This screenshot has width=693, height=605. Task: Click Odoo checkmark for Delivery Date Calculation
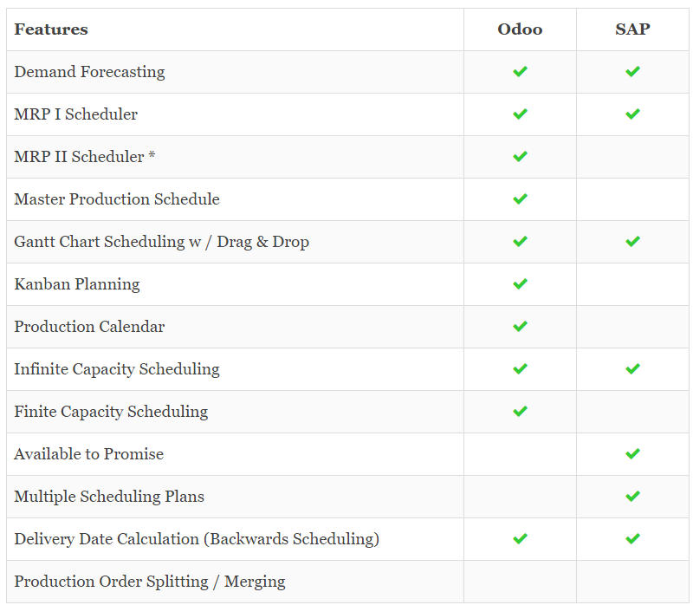click(520, 538)
